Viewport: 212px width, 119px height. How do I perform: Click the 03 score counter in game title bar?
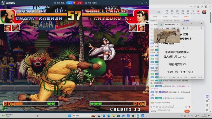(x=70, y=3)
